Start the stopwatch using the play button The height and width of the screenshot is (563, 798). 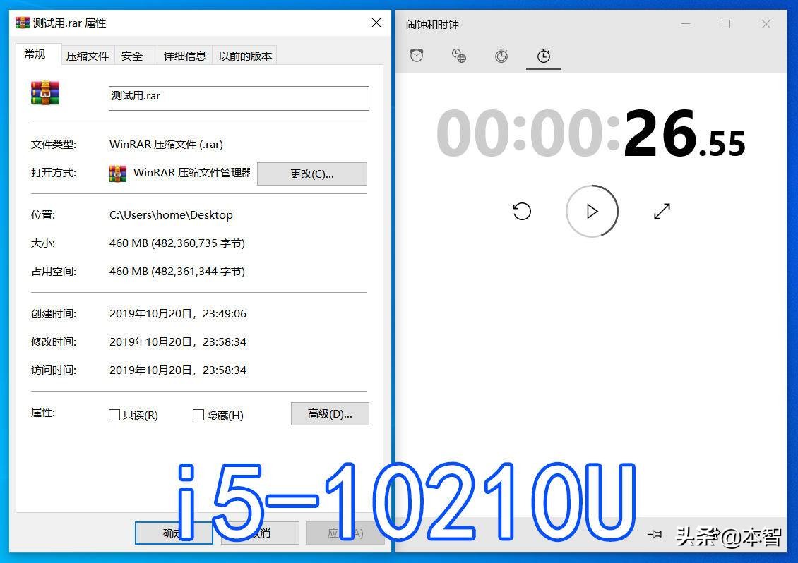tap(592, 211)
